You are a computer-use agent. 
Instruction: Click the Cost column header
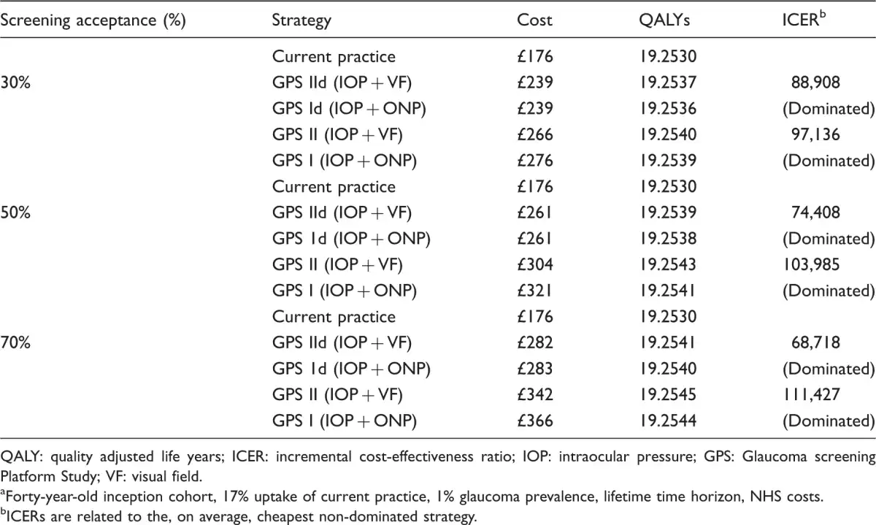coord(534,20)
